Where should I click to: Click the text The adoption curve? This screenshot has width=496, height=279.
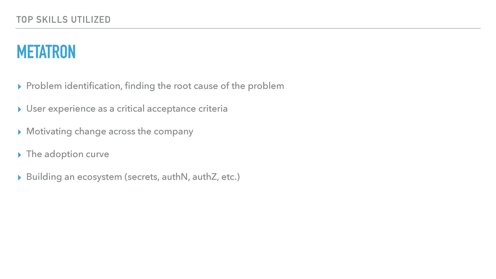pyautogui.click(x=67, y=154)
